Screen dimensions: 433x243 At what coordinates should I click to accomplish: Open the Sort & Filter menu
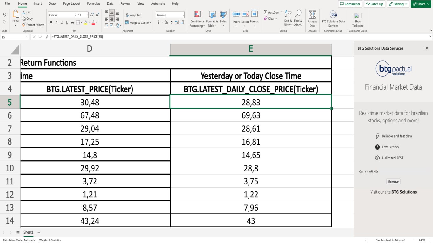point(288,18)
